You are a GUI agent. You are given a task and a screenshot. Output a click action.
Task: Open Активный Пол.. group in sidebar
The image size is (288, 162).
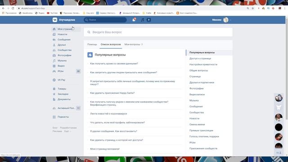pos(66,108)
